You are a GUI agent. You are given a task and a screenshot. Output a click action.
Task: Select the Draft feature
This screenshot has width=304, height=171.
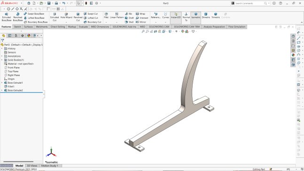pos(129,18)
